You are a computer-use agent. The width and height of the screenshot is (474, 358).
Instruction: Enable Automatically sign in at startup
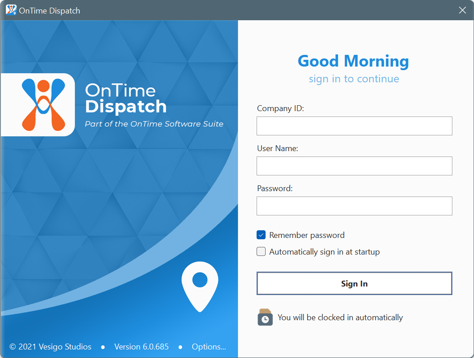tap(261, 252)
